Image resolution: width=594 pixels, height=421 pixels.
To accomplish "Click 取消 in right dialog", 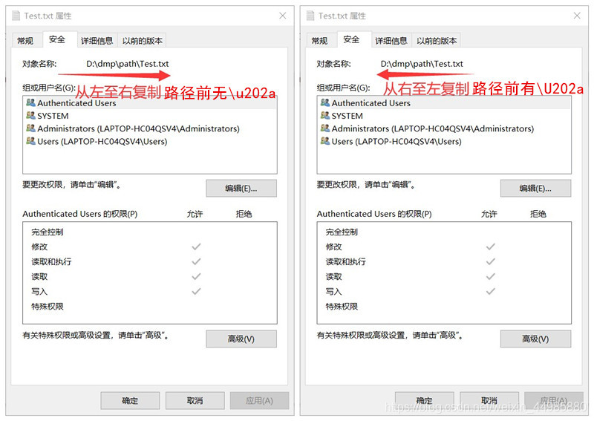I will (x=489, y=400).
